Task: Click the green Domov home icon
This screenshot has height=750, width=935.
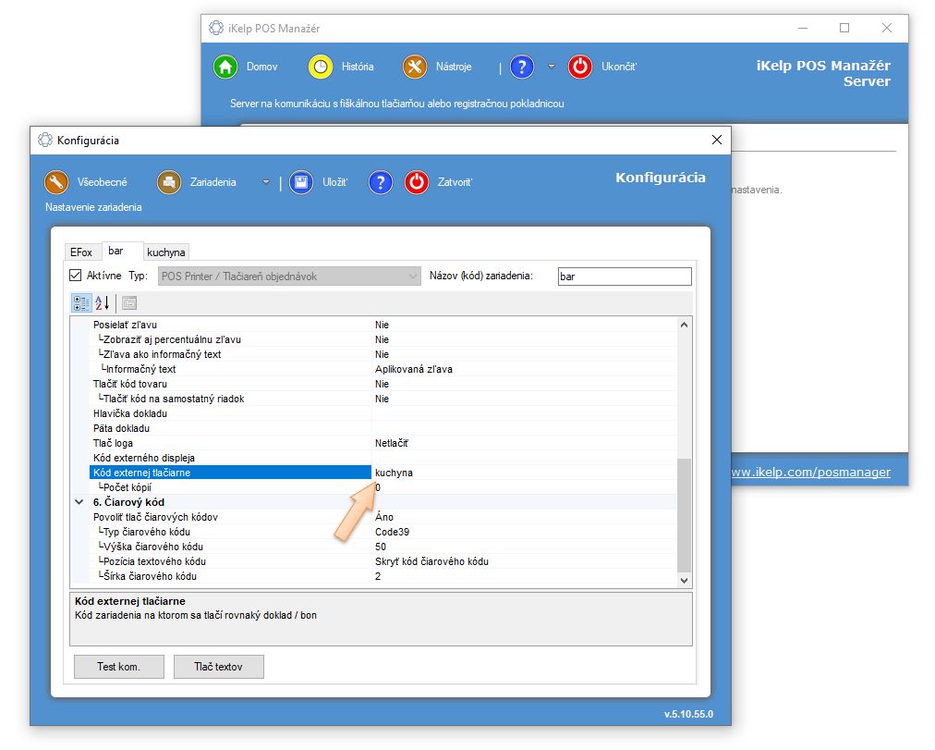Action: (x=225, y=67)
